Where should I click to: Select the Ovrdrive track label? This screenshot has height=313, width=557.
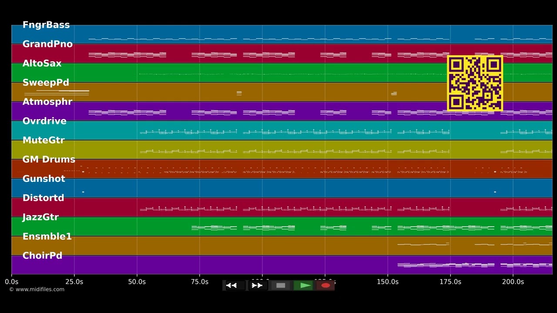point(44,121)
